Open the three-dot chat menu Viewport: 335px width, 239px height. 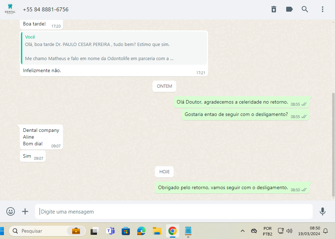[x=322, y=9]
